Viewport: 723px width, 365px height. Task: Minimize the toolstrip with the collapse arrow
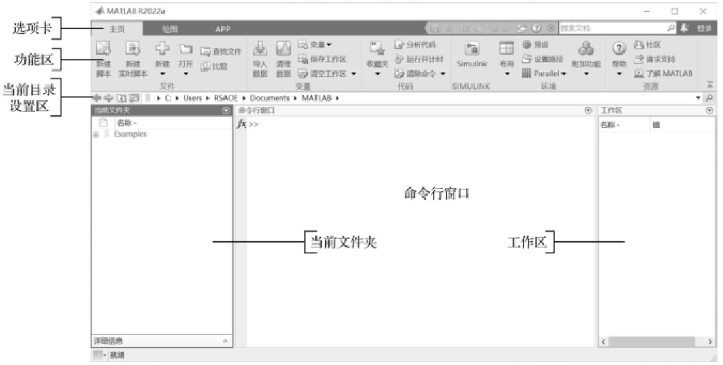click(710, 85)
